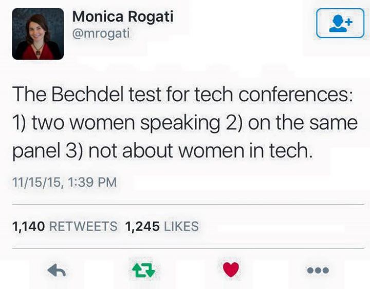Click the three-dot more options icon
Viewport: 370px width, 289px height.
(x=318, y=269)
